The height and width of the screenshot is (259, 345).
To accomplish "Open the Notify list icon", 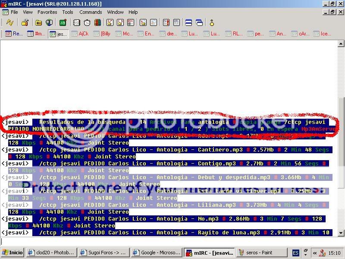I will click(x=166, y=22).
